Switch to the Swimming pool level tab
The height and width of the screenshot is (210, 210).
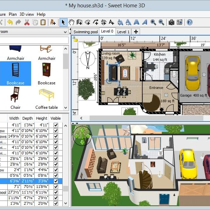[85, 32]
